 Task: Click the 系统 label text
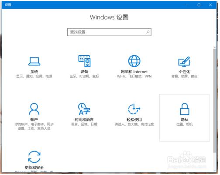(34, 71)
